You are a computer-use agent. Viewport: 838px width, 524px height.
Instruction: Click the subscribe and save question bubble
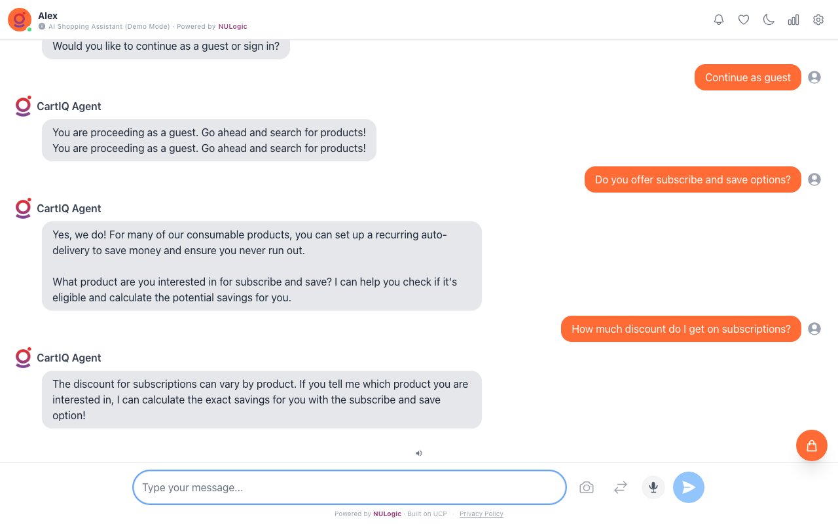click(x=693, y=179)
